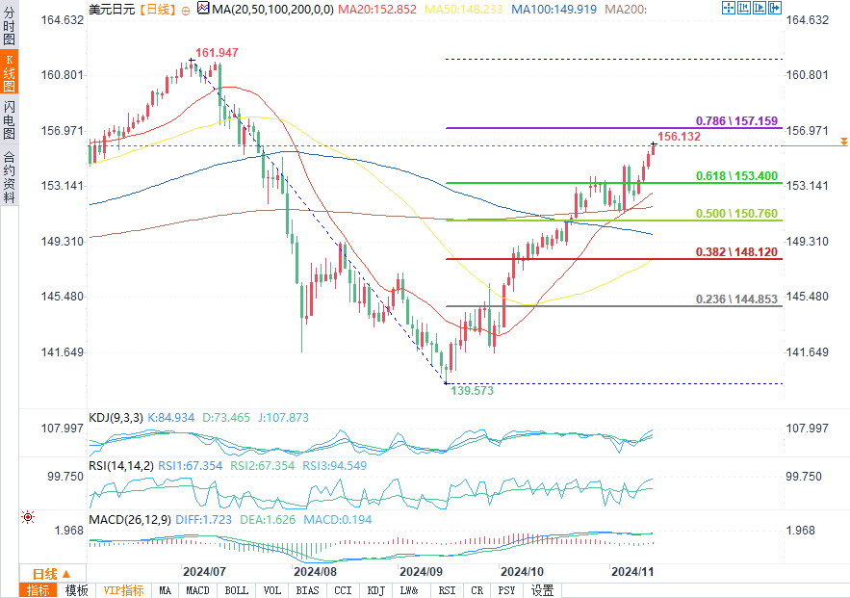The height and width of the screenshot is (598, 850).
Task: Click the RSI3:94.549 value
Action: click(334, 466)
